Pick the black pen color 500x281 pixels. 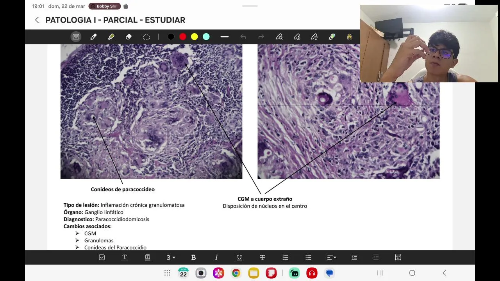(171, 37)
